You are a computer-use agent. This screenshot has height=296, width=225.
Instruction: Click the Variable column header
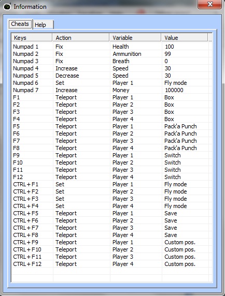(135, 38)
